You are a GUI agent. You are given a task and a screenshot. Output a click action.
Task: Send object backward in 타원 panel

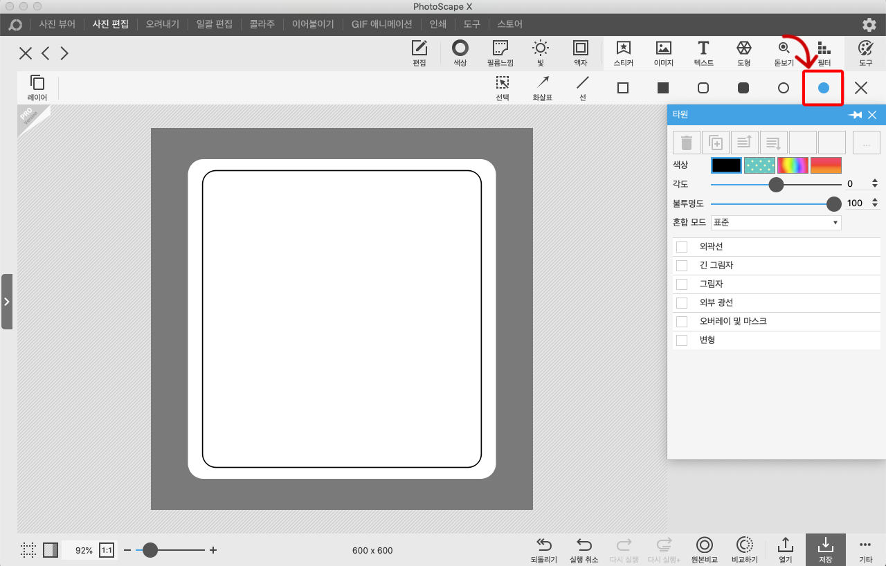click(774, 143)
